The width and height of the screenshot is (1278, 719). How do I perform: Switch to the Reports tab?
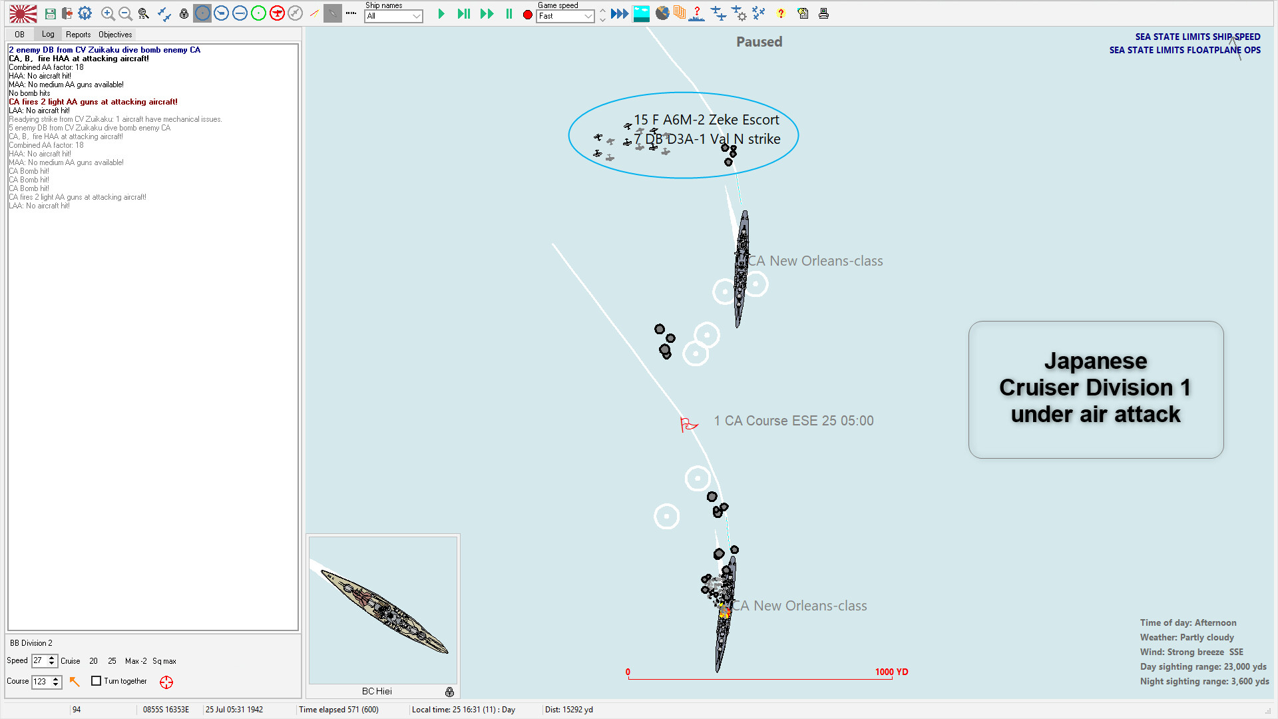[x=79, y=34]
